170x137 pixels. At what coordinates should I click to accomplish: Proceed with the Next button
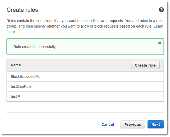tap(156, 124)
